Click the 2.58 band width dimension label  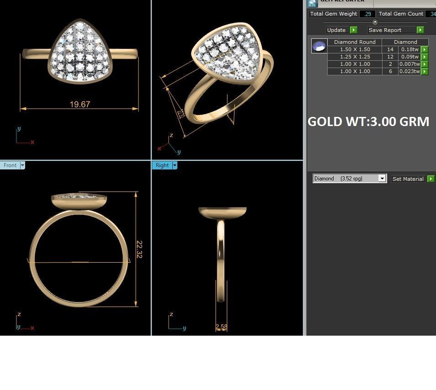tap(221, 327)
